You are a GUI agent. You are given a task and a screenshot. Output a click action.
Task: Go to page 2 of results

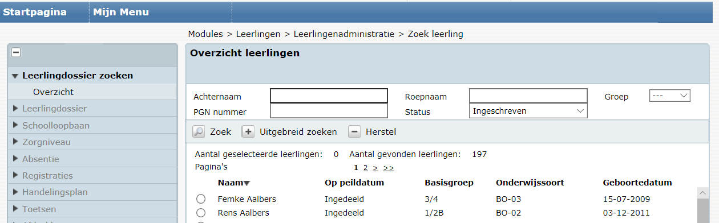click(x=365, y=168)
